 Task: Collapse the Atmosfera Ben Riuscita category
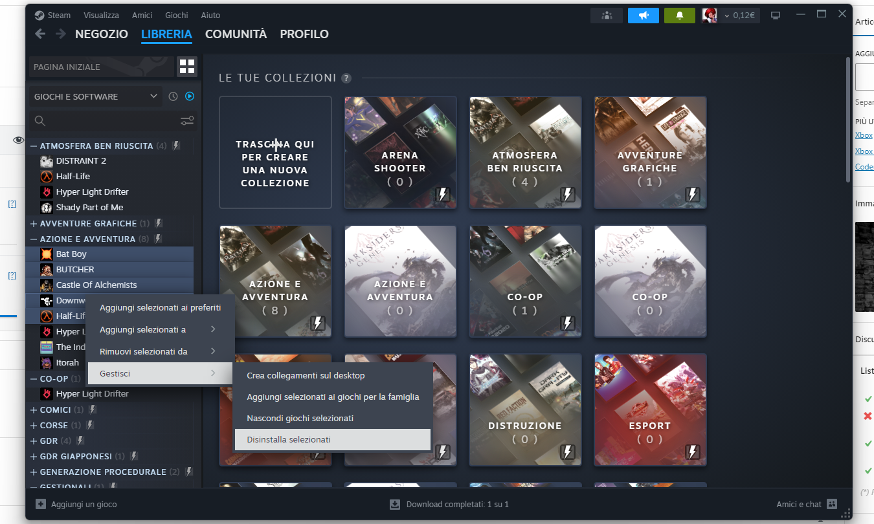pos(34,146)
